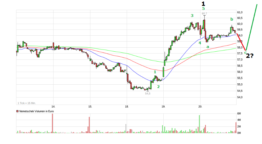262x144 pixels.
Task: Click the tallest red volume bar near 14.
Action: 53,123
